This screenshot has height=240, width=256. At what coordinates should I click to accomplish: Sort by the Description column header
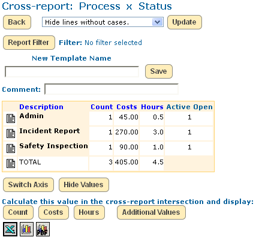click(x=41, y=107)
